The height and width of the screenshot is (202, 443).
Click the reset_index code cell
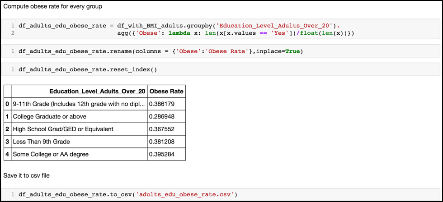[221, 69]
